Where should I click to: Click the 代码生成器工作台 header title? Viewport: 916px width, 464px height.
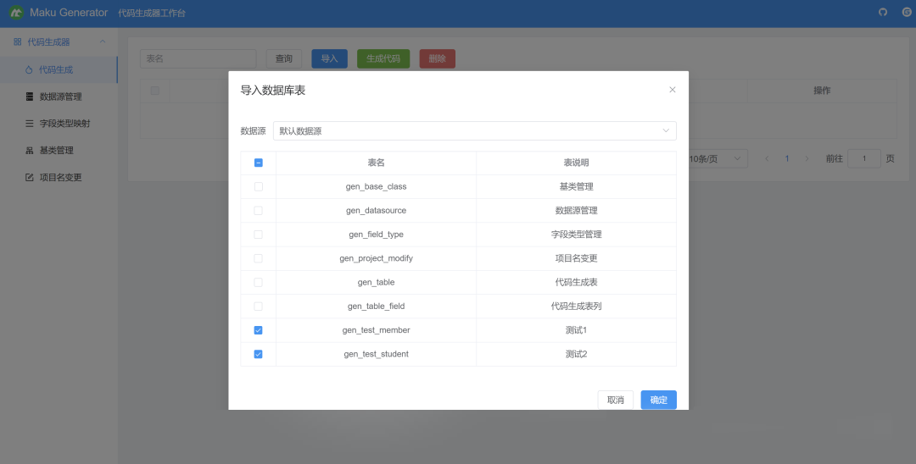(x=152, y=13)
